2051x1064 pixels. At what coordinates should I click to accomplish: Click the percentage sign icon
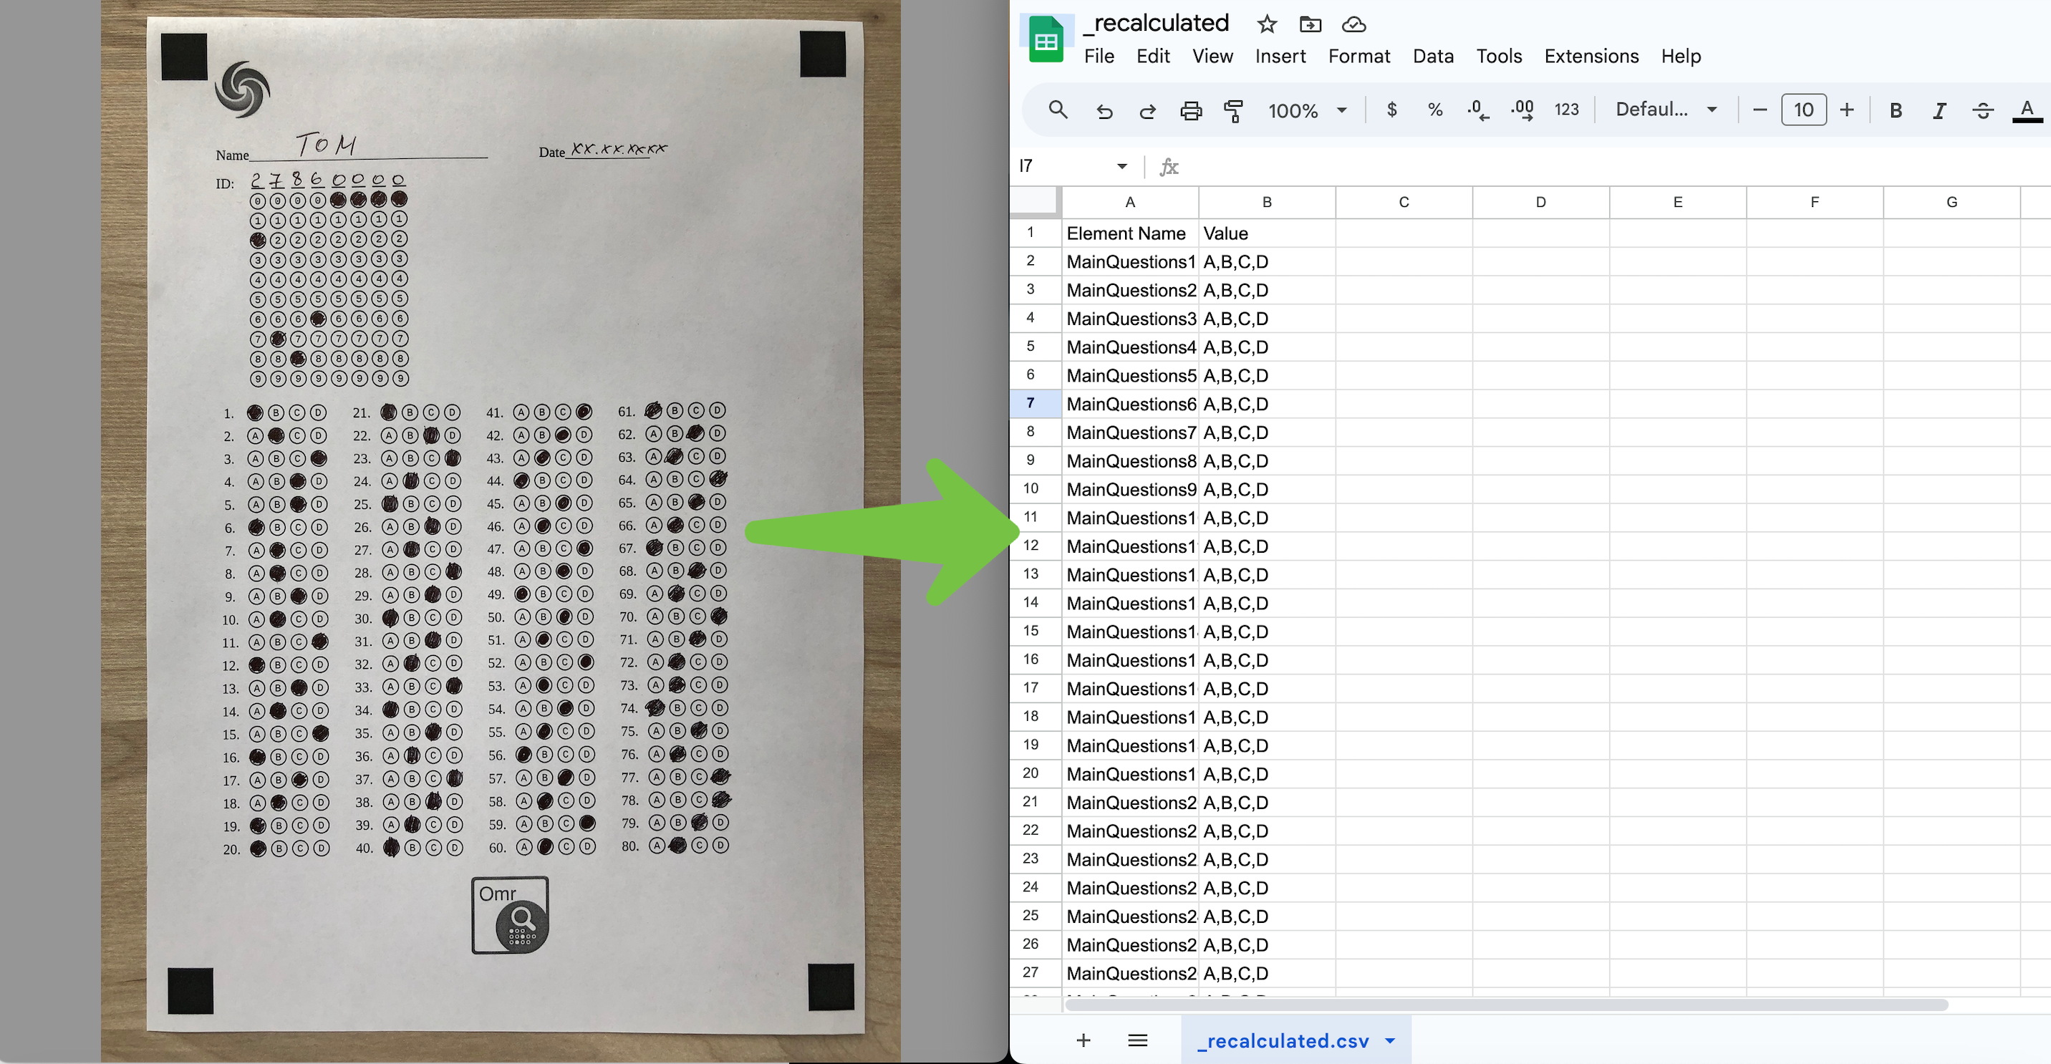pos(1434,107)
